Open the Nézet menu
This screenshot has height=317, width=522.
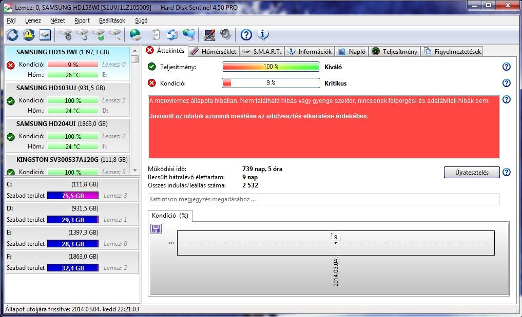coord(57,20)
